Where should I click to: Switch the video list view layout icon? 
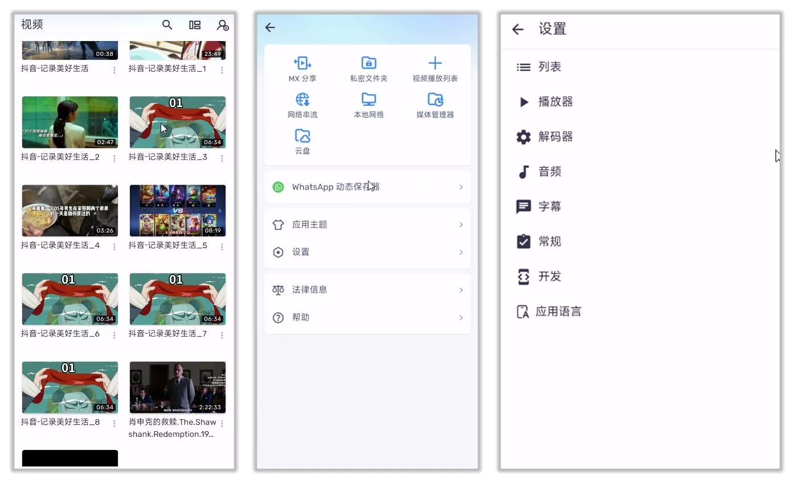click(195, 24)
